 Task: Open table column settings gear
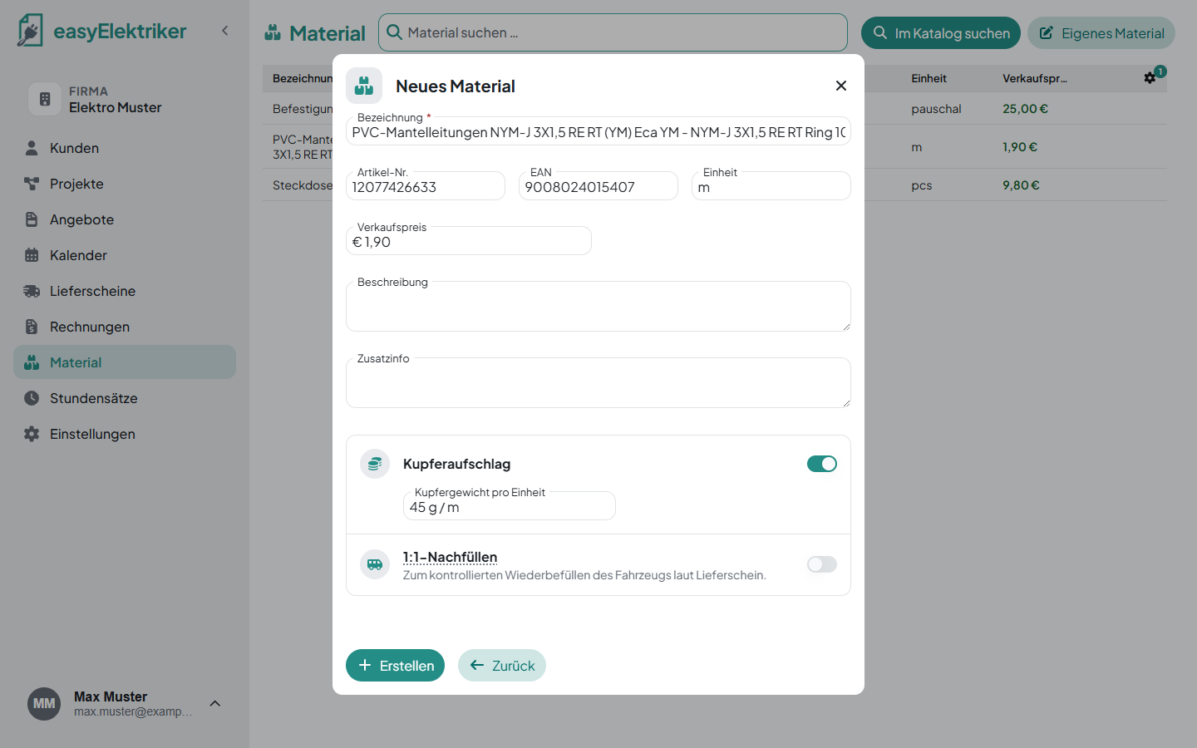[x=1150, y=77]
